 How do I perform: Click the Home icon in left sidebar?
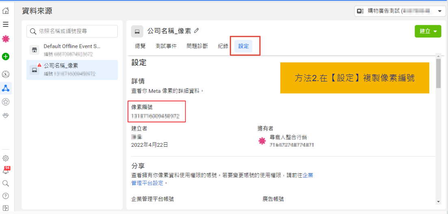pos(6,11)
